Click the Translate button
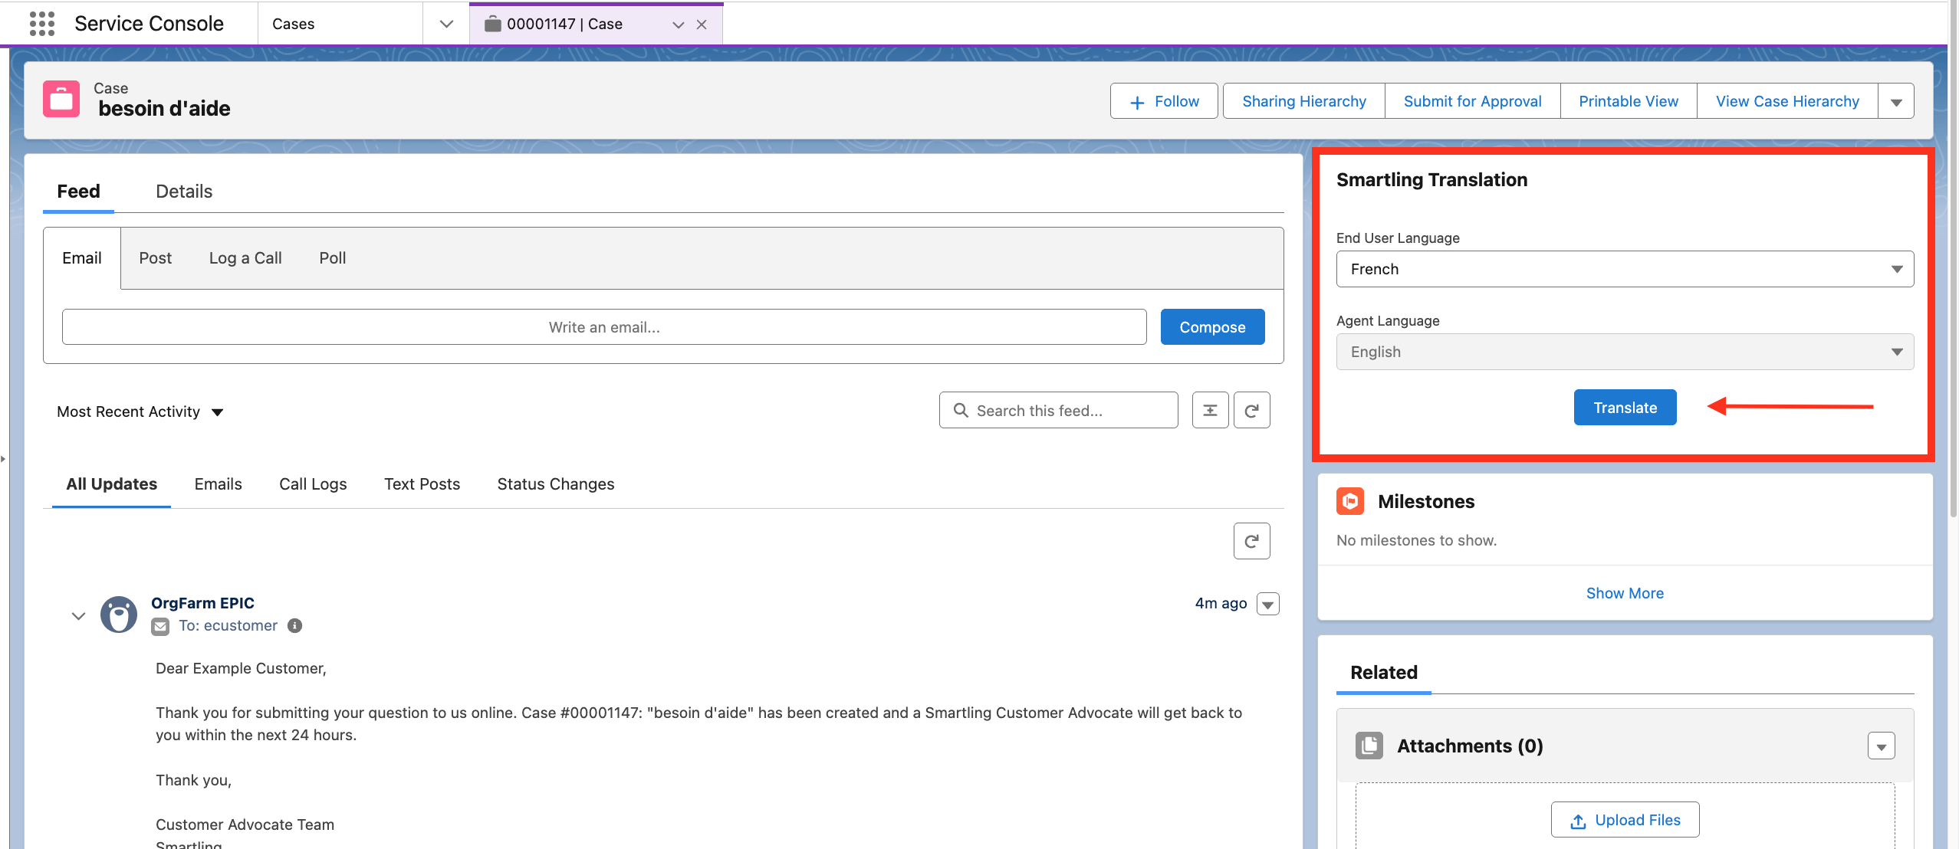This screenshot has height=849, width=1959. click(1625, 408)
